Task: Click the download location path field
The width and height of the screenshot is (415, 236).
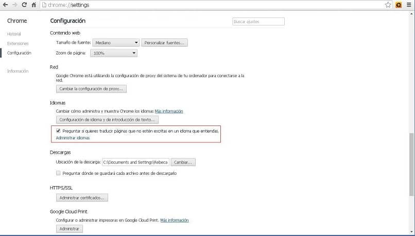Action: coord(135,162)
